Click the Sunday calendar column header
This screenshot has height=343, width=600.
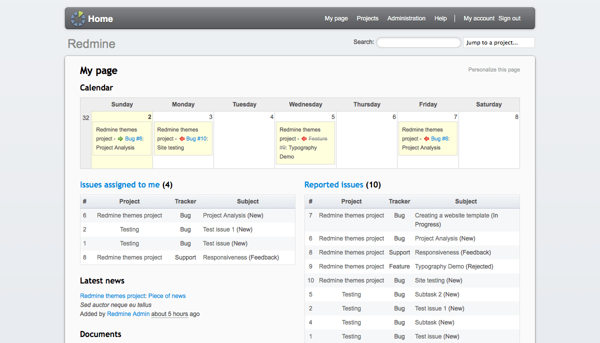(122, 104)
